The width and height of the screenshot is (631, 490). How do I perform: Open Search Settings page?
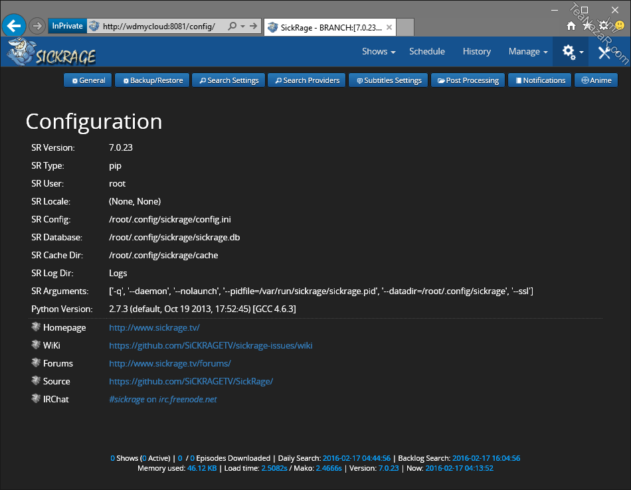228,80
